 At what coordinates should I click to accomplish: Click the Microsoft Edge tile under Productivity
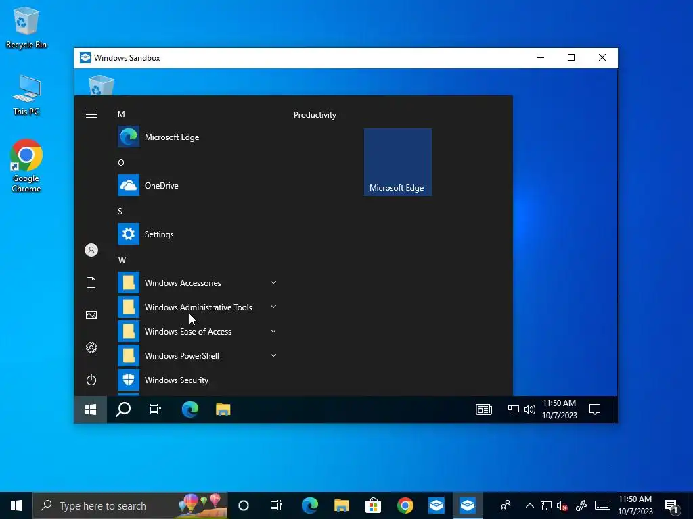click(x=398, y=162)
